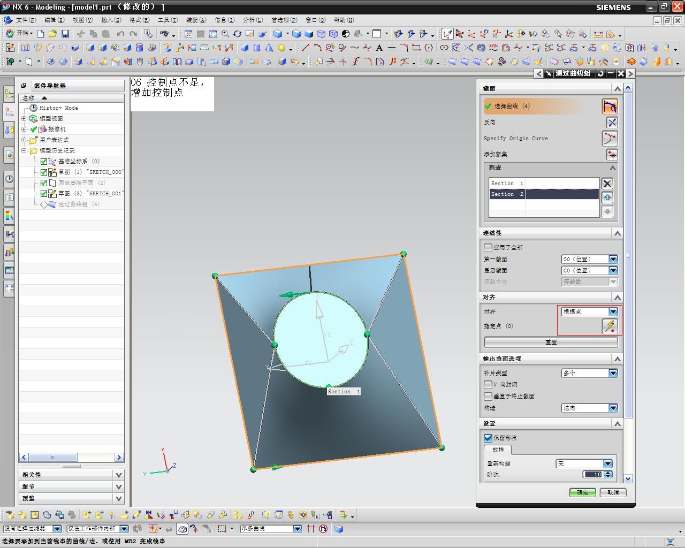Click the Specify Origin Curve icon
685x548 pixels.
click(610, 139)
